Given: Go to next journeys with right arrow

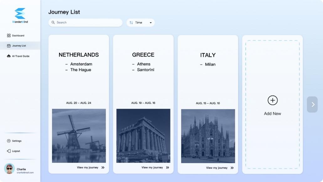Looking at the screenshot, I should 312,104.
